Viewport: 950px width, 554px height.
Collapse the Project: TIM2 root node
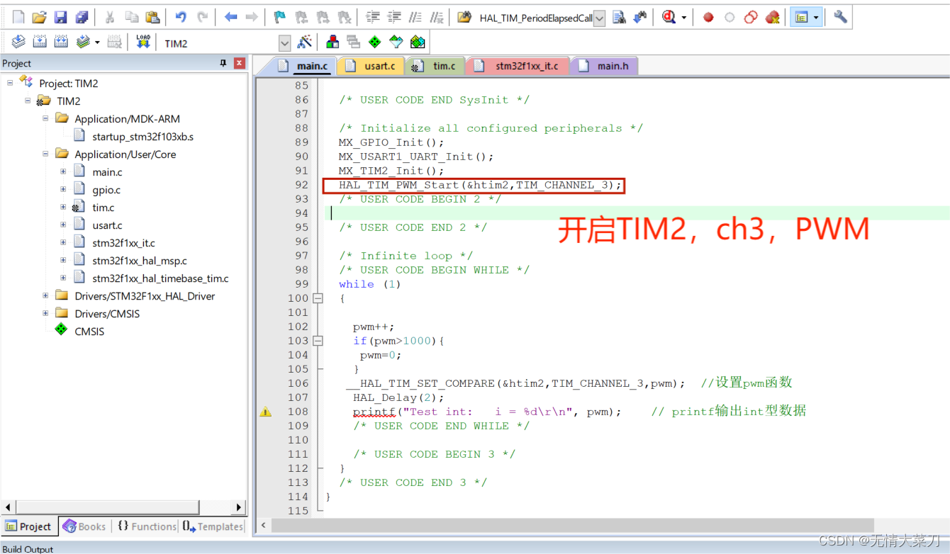(11, 83)
